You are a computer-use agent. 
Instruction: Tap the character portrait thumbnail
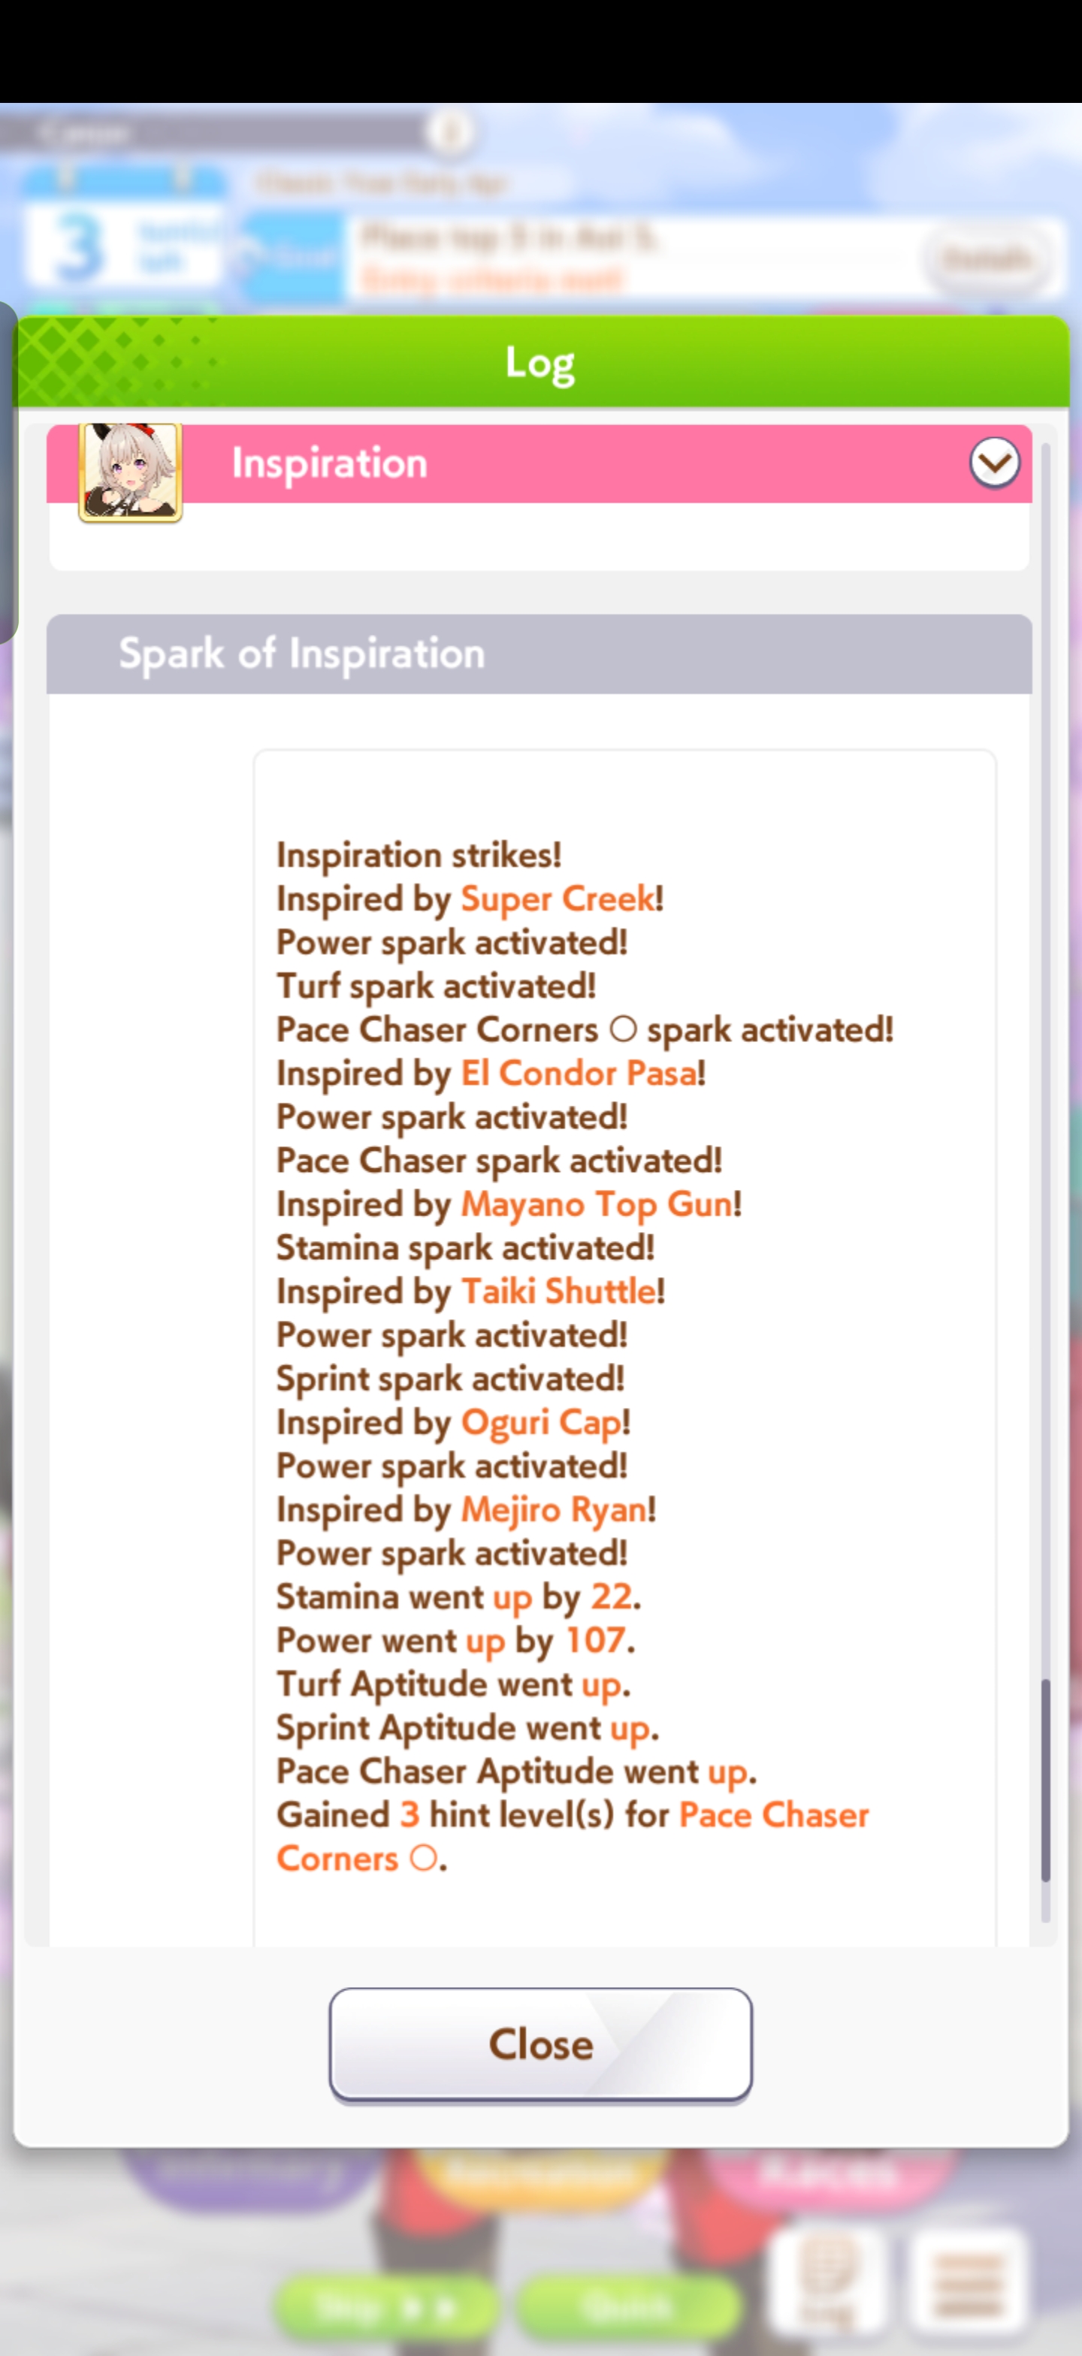click(x=130, y=472)
